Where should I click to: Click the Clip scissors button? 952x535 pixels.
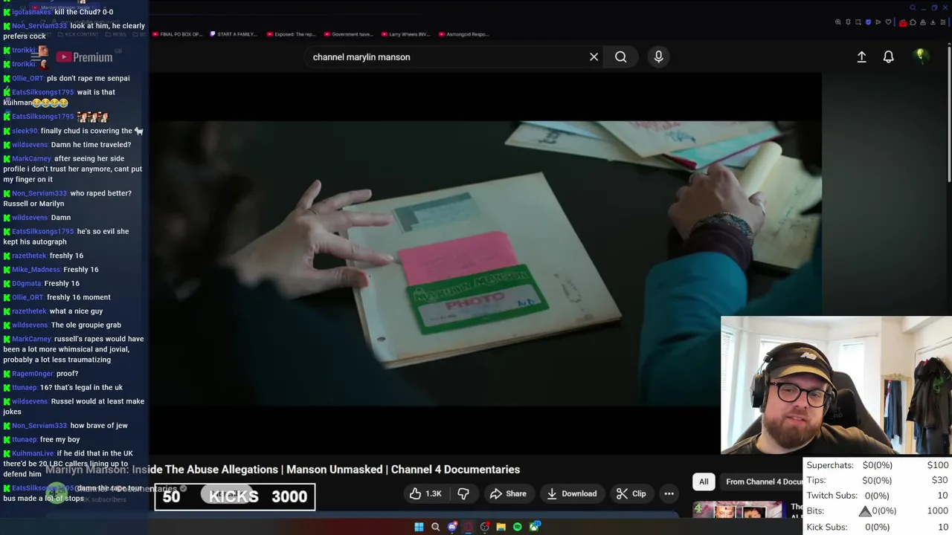coord(631,493)
